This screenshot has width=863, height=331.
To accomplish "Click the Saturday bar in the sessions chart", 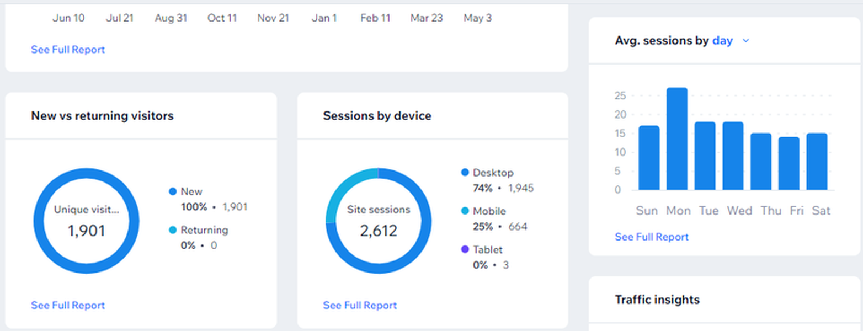I will (817, 161).
